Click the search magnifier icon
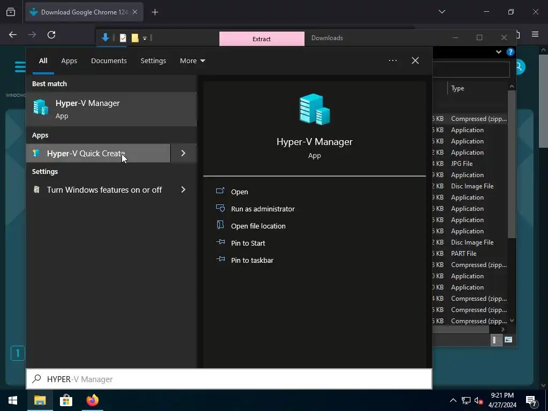The height and width of the screenshot is (411, 548). click(36, 379)
